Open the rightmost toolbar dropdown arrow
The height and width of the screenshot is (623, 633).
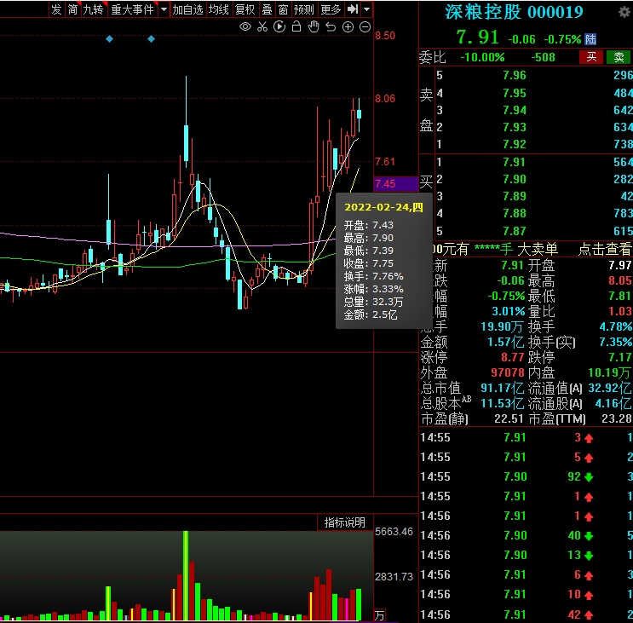366,9
